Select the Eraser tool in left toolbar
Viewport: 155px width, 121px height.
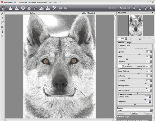click(2, 18)
